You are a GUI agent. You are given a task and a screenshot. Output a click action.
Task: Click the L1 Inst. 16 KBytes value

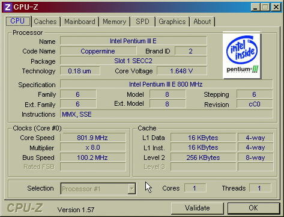coord(203,147)
